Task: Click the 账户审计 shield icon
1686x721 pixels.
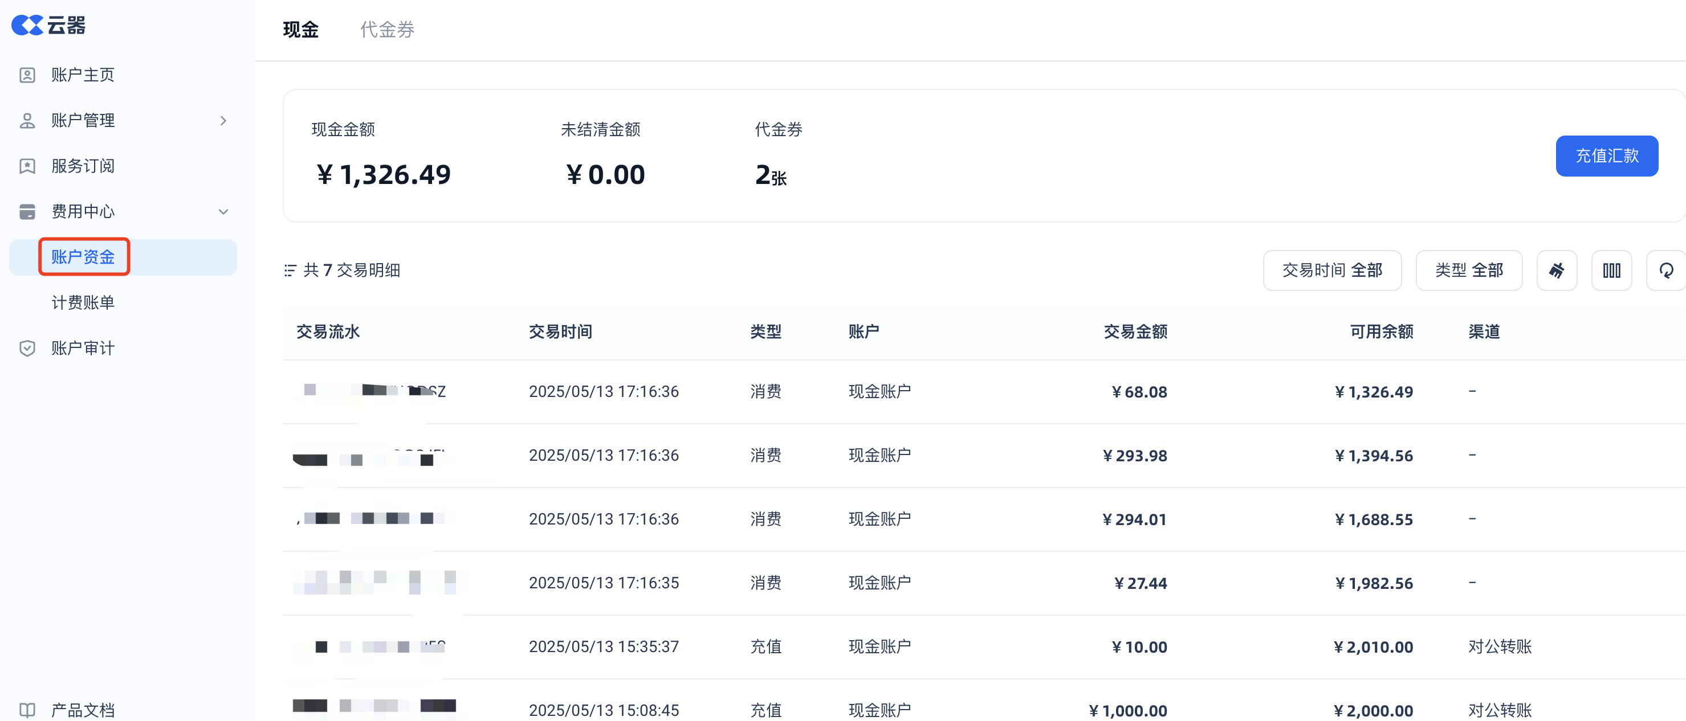Action: click(27, 349)
